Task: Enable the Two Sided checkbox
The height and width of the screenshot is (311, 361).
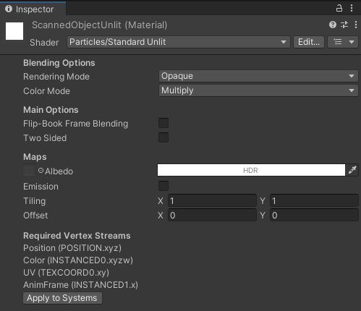Action: click(x=163, y=137)
